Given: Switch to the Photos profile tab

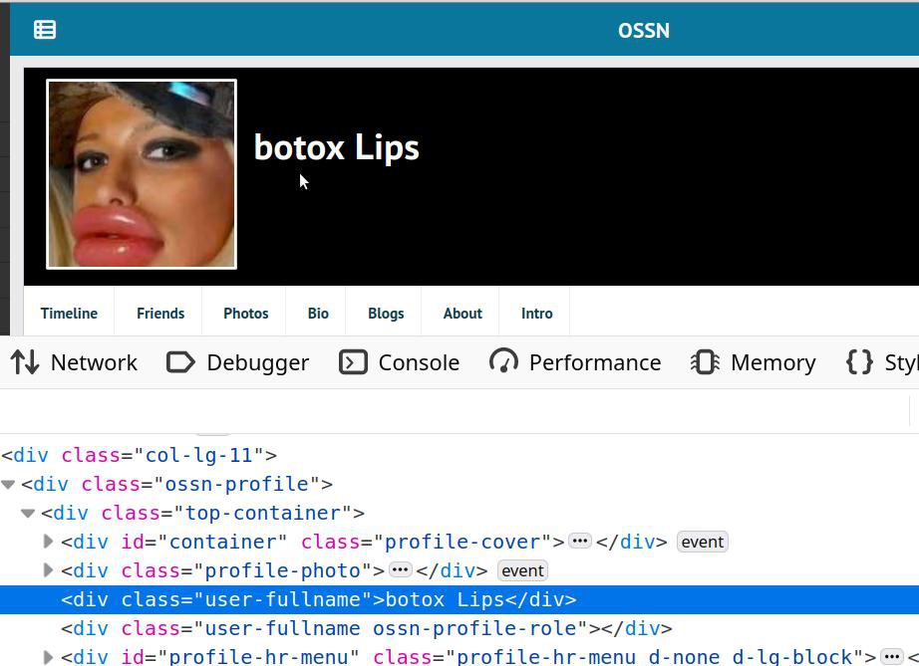Looking at the screenshot, I should point(245,313).
